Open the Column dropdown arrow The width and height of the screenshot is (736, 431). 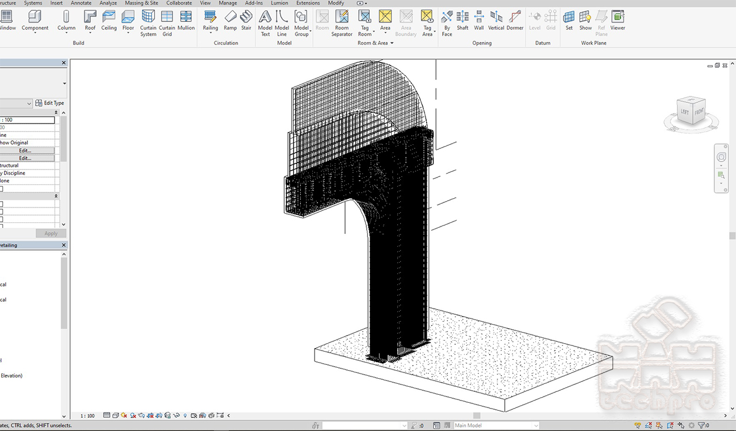coord(66,33)
